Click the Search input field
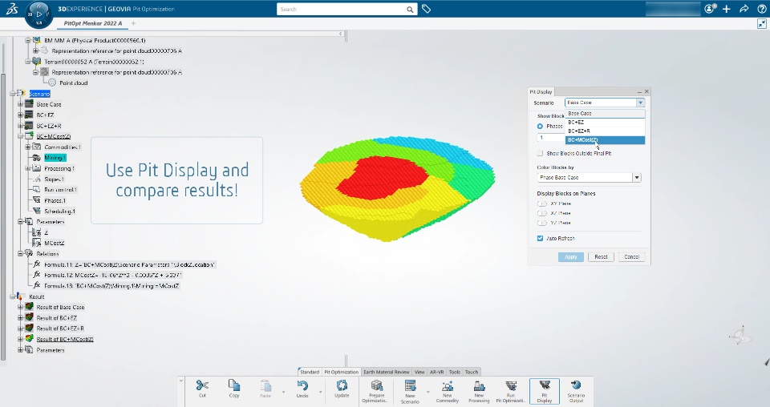 [x=342, y=10]
